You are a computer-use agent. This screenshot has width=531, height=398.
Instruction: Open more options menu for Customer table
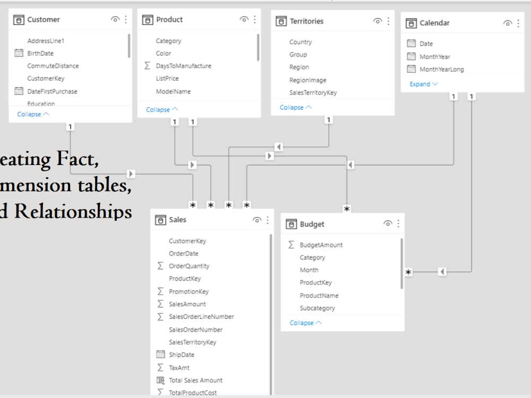click(126, 19)
